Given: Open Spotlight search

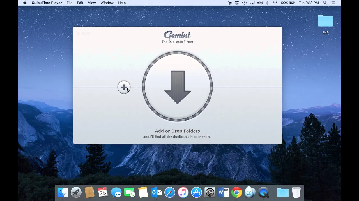Looking at the screenshot, I should click(x=325, y=3).
